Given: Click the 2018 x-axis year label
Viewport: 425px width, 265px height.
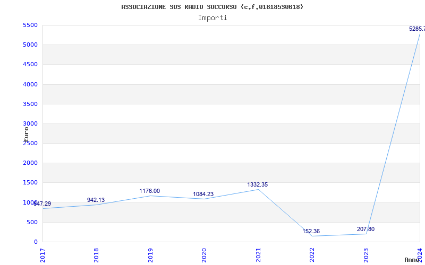Looking at the screenshot, I should point(96,255).
